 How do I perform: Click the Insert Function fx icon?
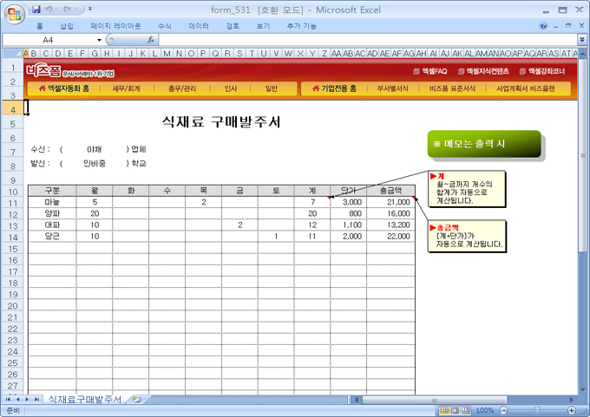151,40
